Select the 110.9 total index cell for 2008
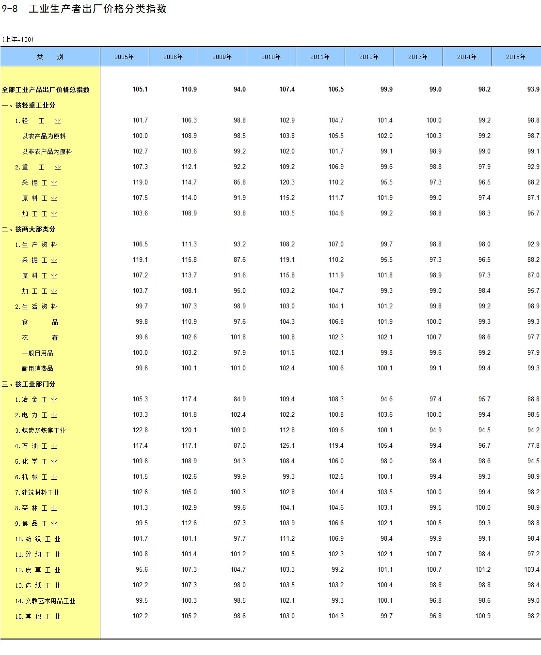The image size is (541, 655). (x=189, y=89)
